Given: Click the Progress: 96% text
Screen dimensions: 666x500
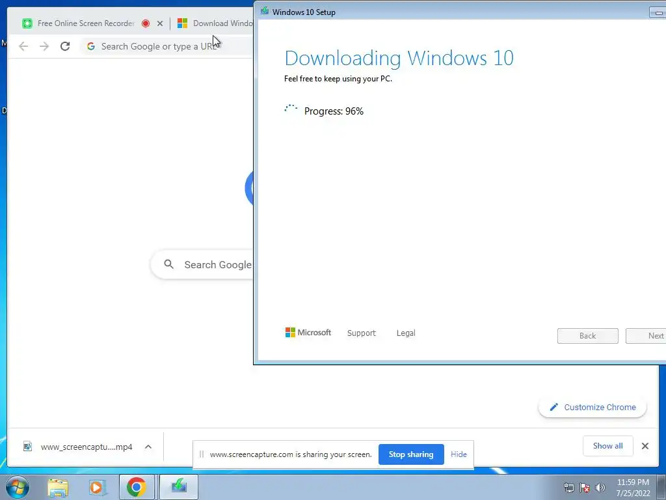Looking at the screenshot, I should pos(334,111).
